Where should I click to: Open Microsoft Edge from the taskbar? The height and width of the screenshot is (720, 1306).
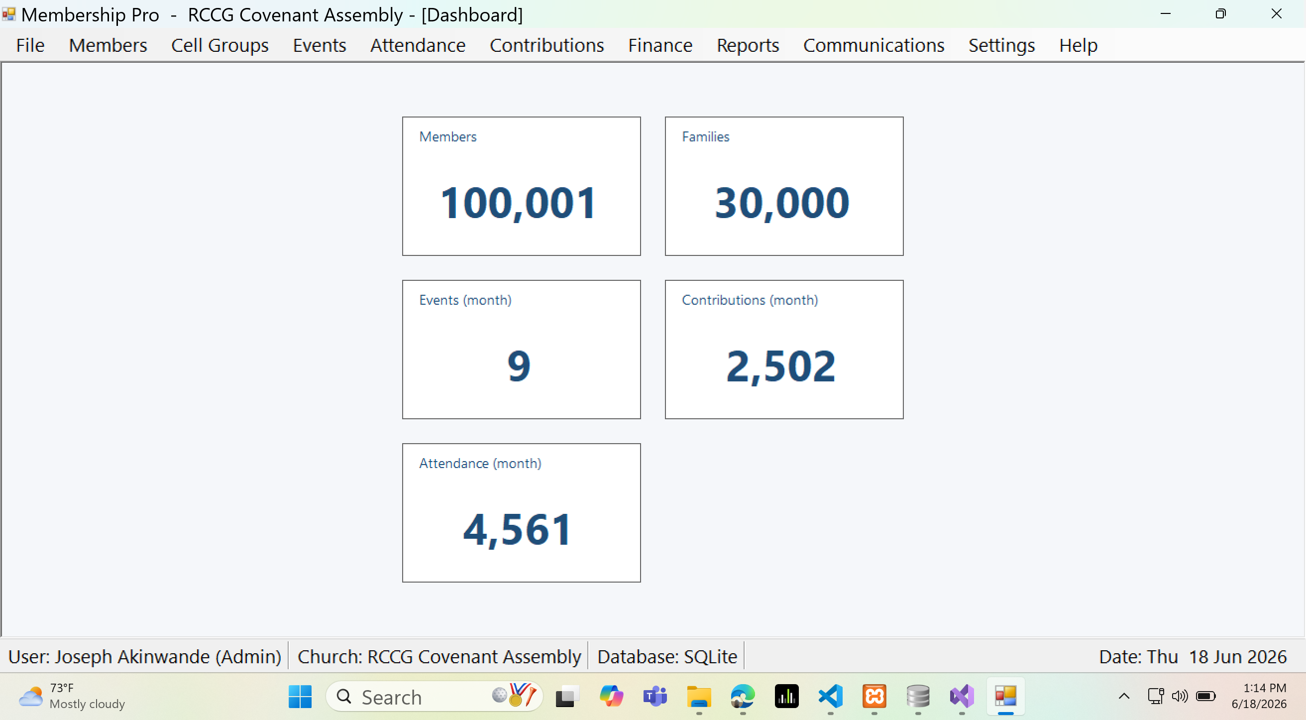pos(743,697)
